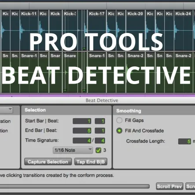
Task: Click the Selection panel header
Action: (x=66, y=110)
